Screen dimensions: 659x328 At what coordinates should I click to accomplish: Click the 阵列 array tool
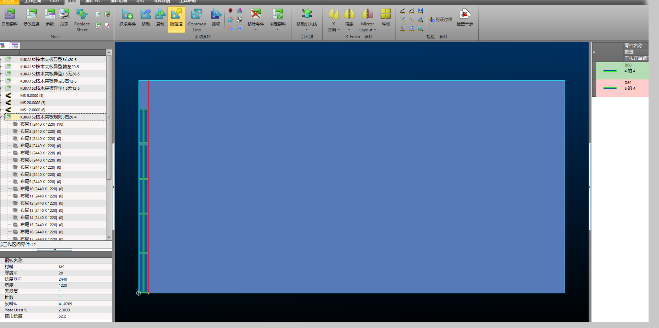click(386, 18)
